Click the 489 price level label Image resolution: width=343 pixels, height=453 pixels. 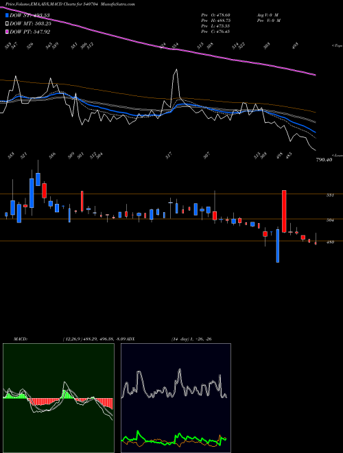[330, 242]
